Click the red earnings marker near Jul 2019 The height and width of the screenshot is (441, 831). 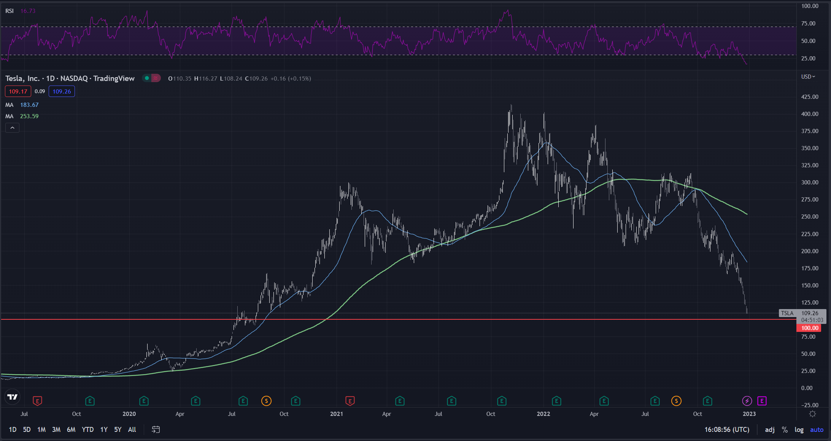pyautogui.click(x=37, y=401)
